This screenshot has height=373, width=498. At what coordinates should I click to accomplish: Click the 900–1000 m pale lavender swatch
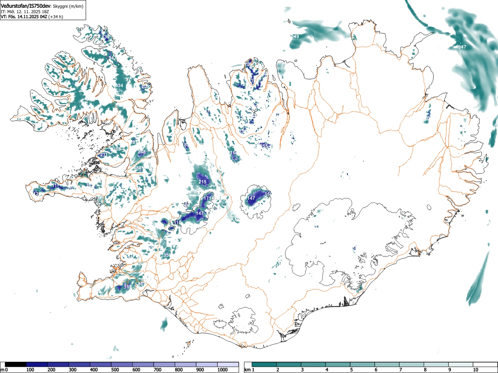click(207, 364)
